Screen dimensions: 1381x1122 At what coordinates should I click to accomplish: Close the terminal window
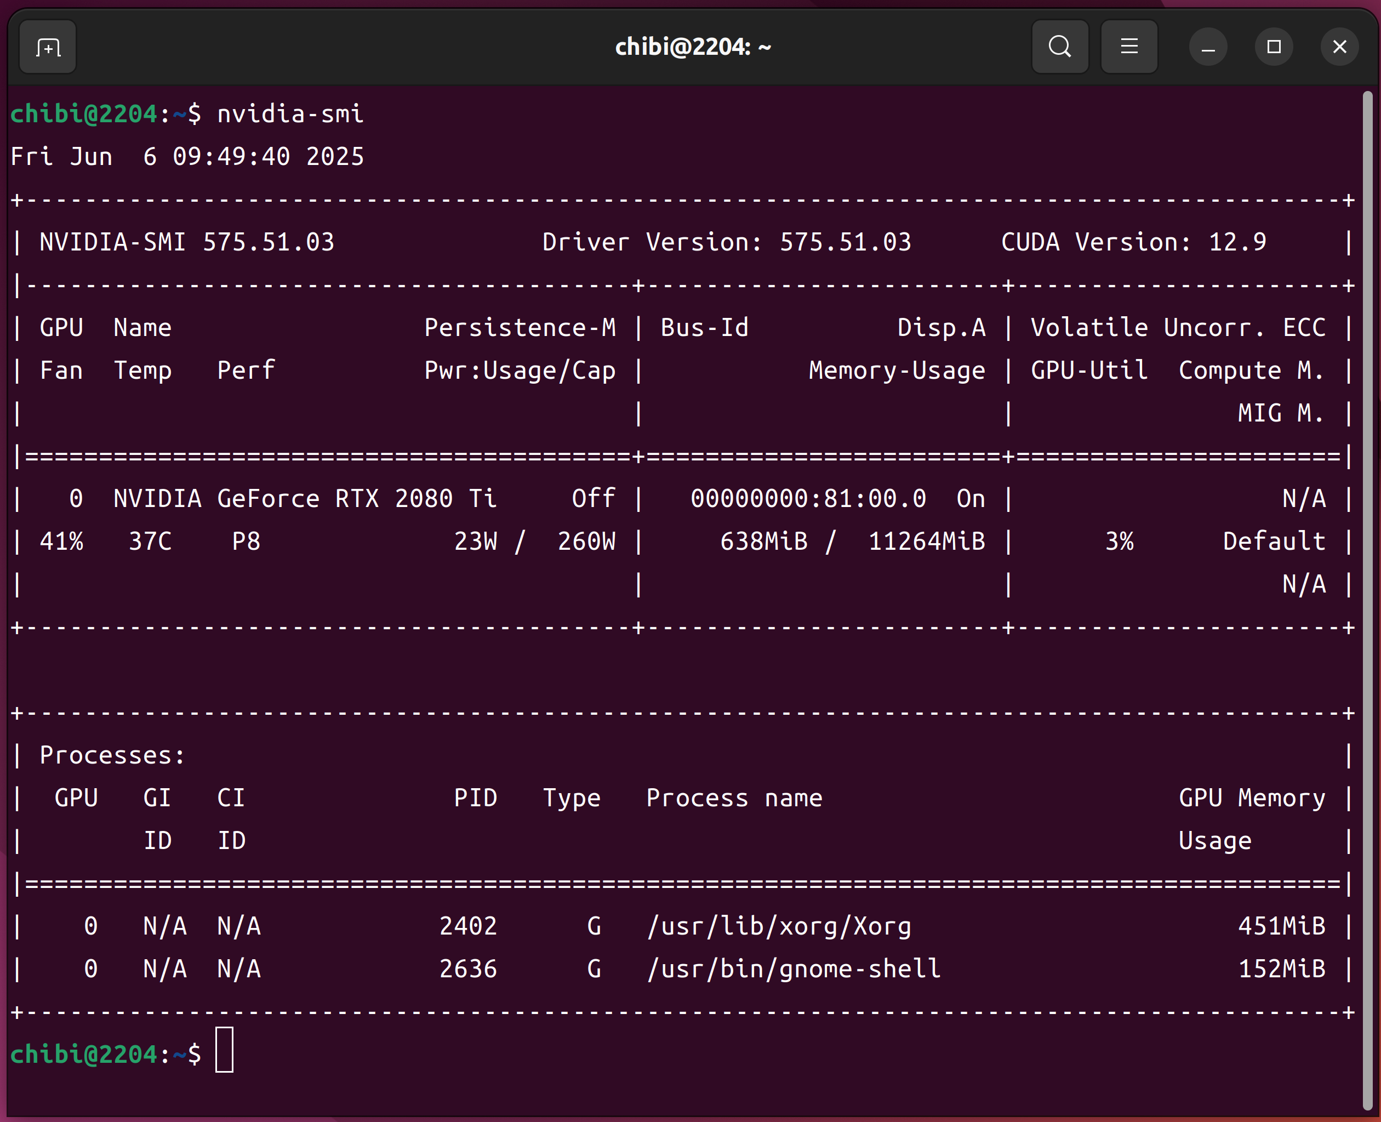[x=1339, y=47]
